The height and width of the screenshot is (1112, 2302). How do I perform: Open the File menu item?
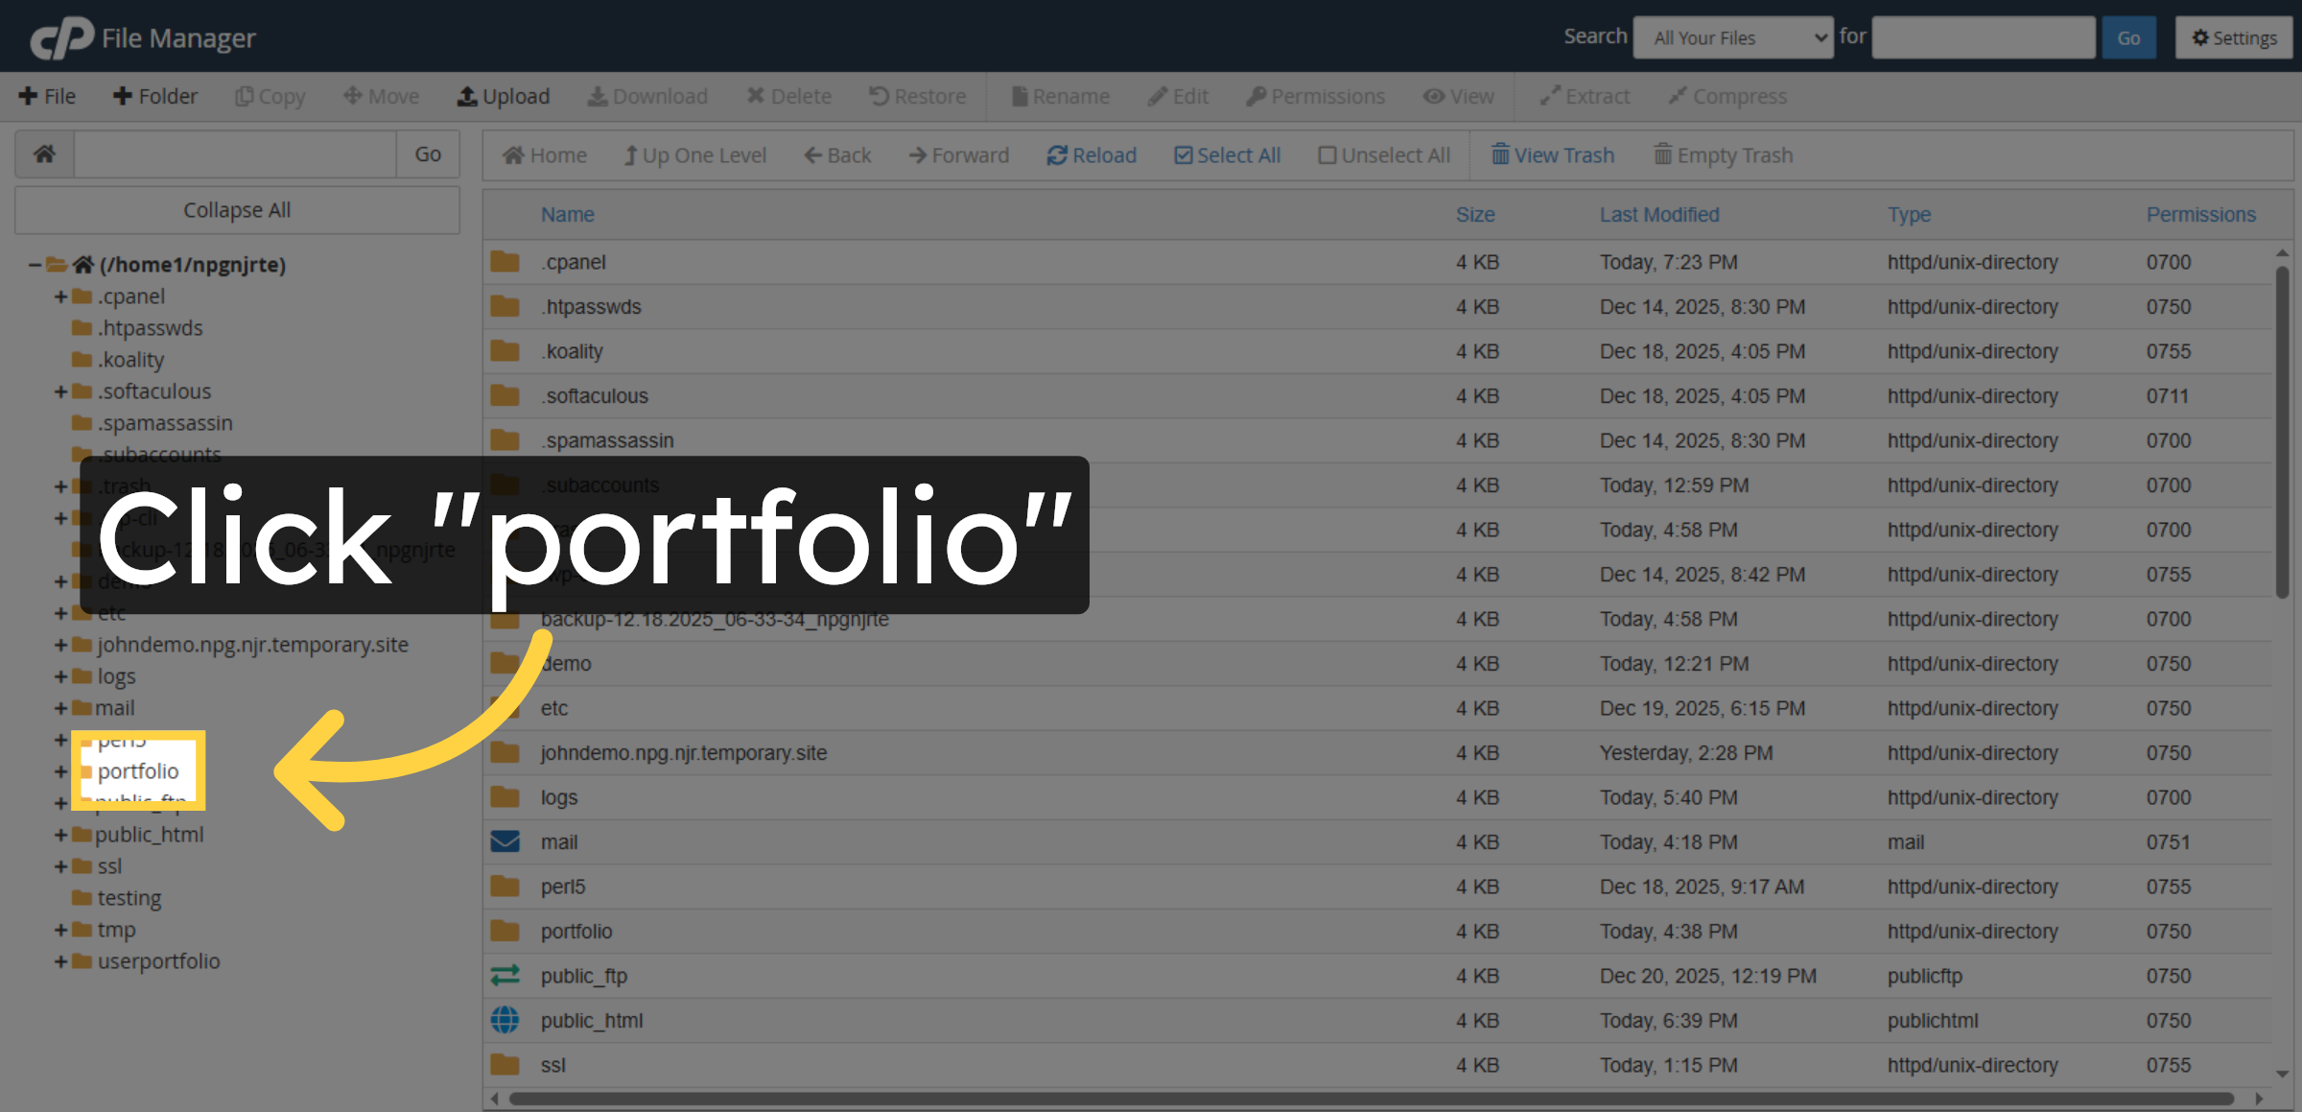point(48,96)
